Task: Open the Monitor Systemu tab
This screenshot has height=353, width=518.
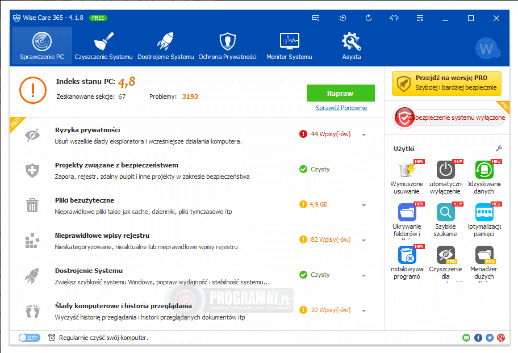Action: [x=289, y=45]
